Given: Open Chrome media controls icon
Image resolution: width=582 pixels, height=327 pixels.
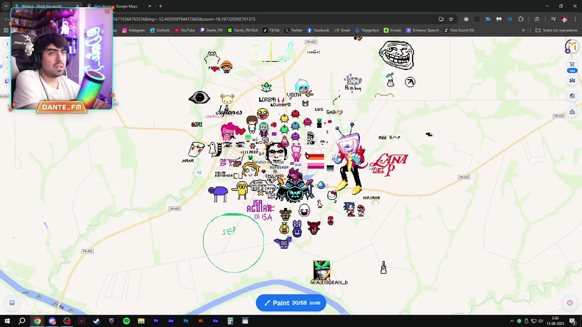Looking at the screenshot, I should point(553,19).
